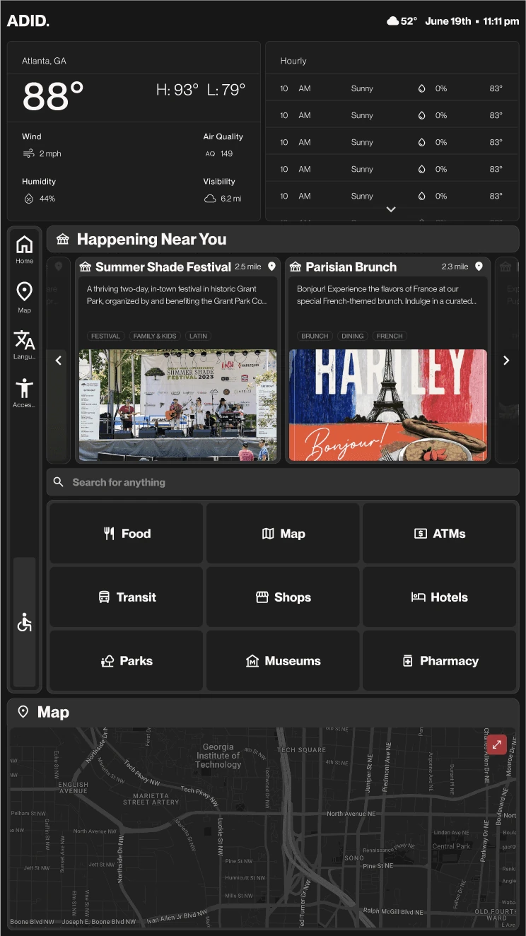
Task: Expand the map to full screen
Action: [496, 744]
